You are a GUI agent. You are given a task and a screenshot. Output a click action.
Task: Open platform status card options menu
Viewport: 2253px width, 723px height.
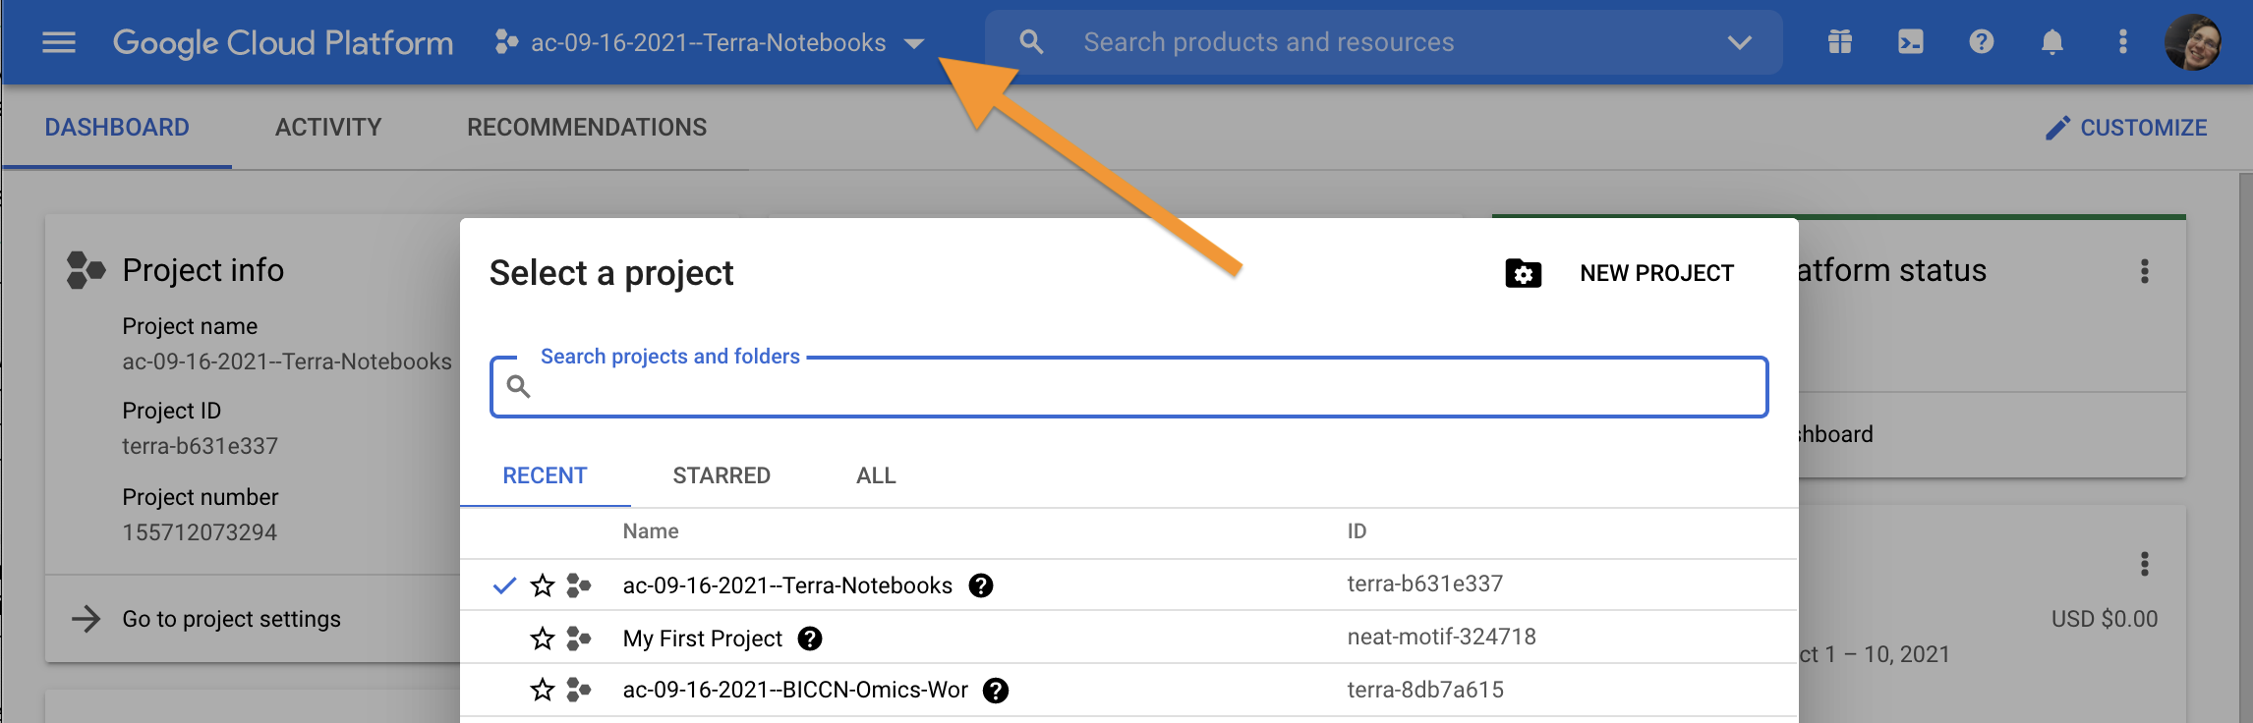point(2144,271)
